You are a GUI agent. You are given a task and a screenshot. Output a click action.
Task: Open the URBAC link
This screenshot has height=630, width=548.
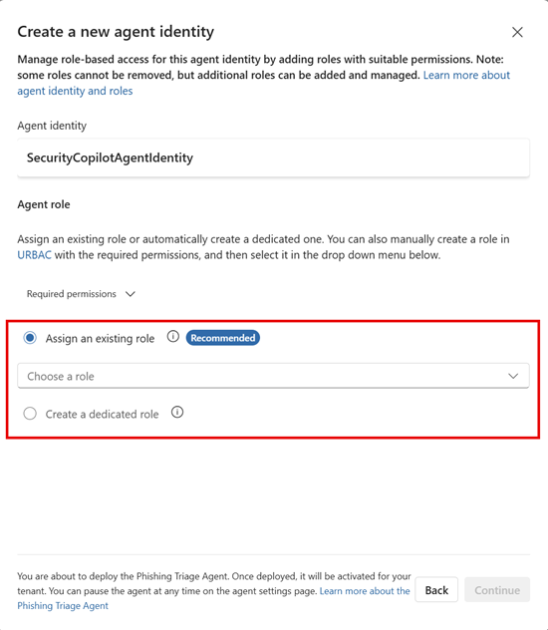(x=34, y=255)
